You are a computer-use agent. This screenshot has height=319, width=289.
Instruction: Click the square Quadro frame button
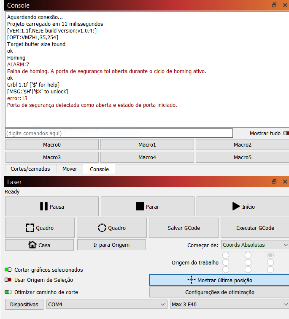tap(40, 228)
